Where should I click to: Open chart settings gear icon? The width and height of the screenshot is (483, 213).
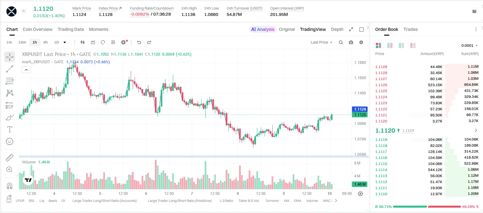tap(361, 42)
